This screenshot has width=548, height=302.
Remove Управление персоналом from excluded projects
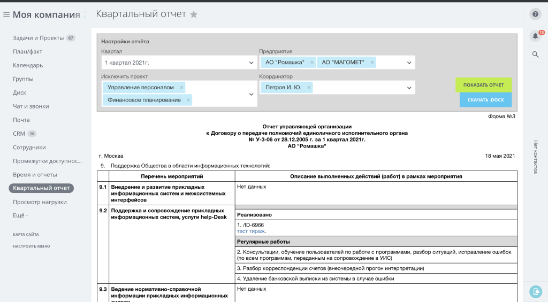[x=181, y=88]
